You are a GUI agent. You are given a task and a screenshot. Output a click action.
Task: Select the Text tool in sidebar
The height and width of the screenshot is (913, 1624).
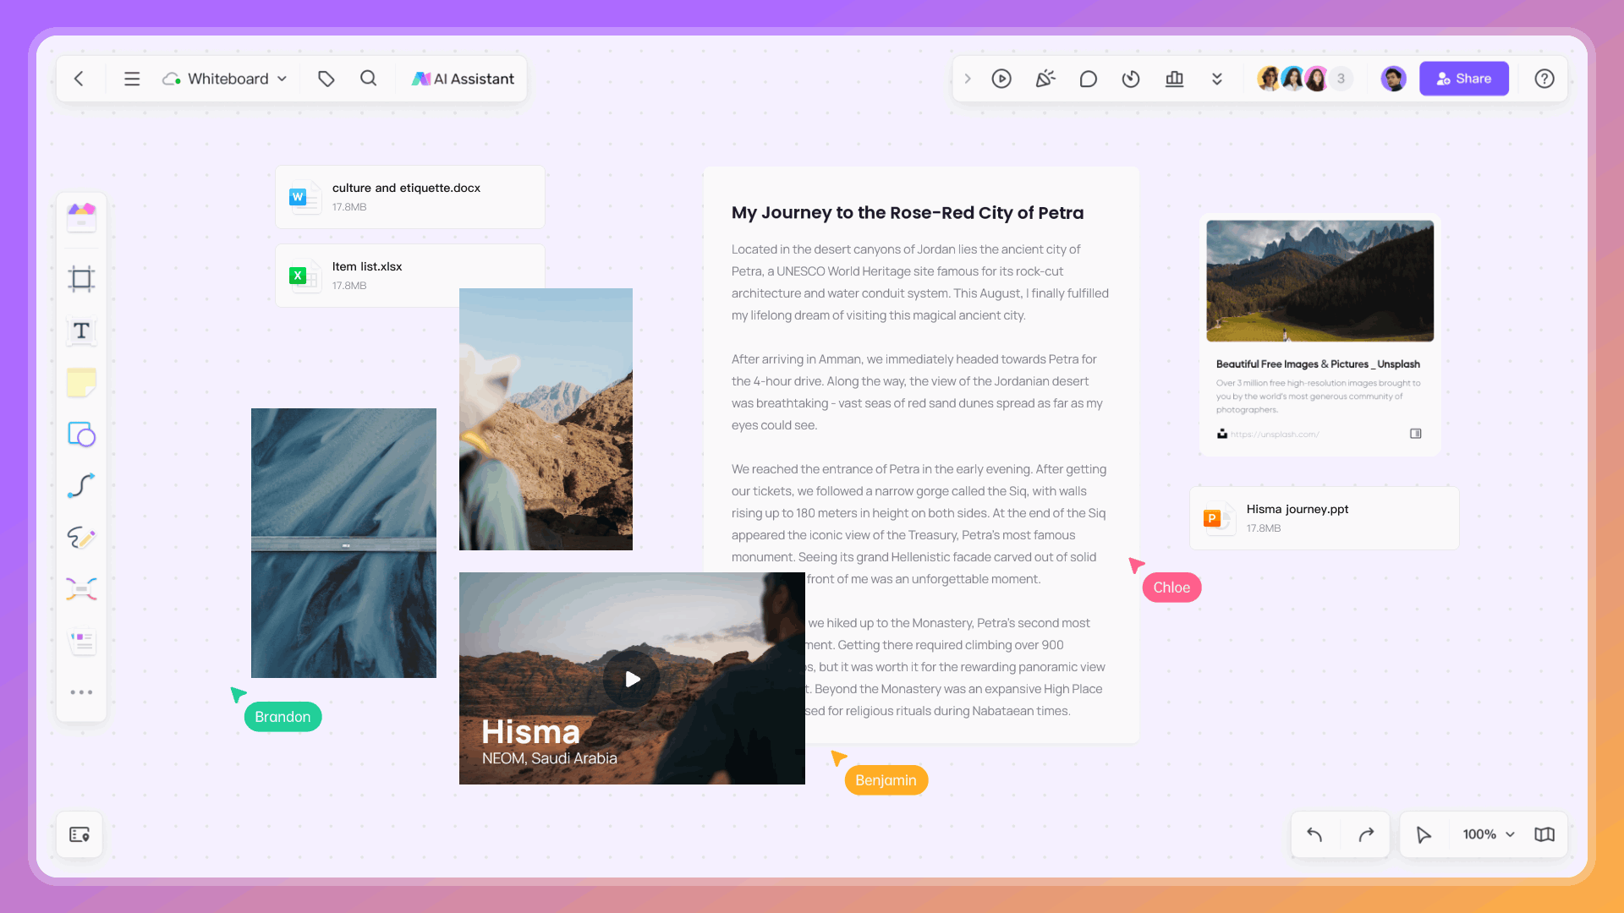pyautogui.click(x=81, y=331)
